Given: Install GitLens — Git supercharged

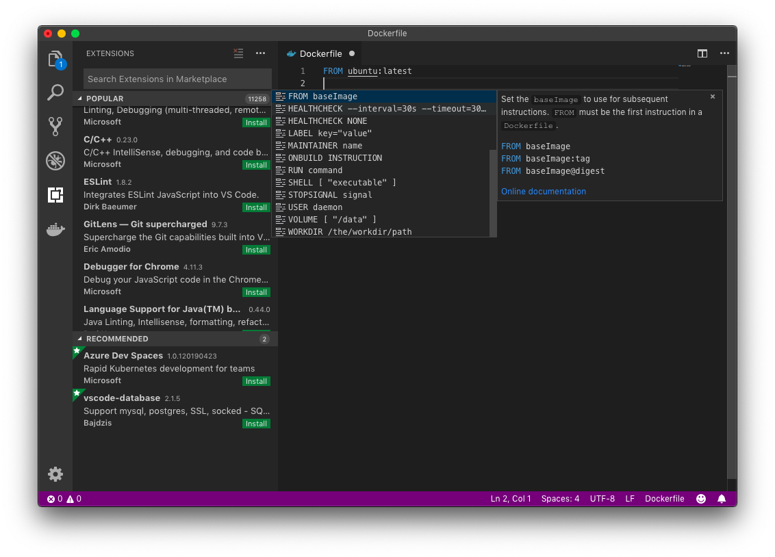Looking at the screenshot, I should (256, 250).
